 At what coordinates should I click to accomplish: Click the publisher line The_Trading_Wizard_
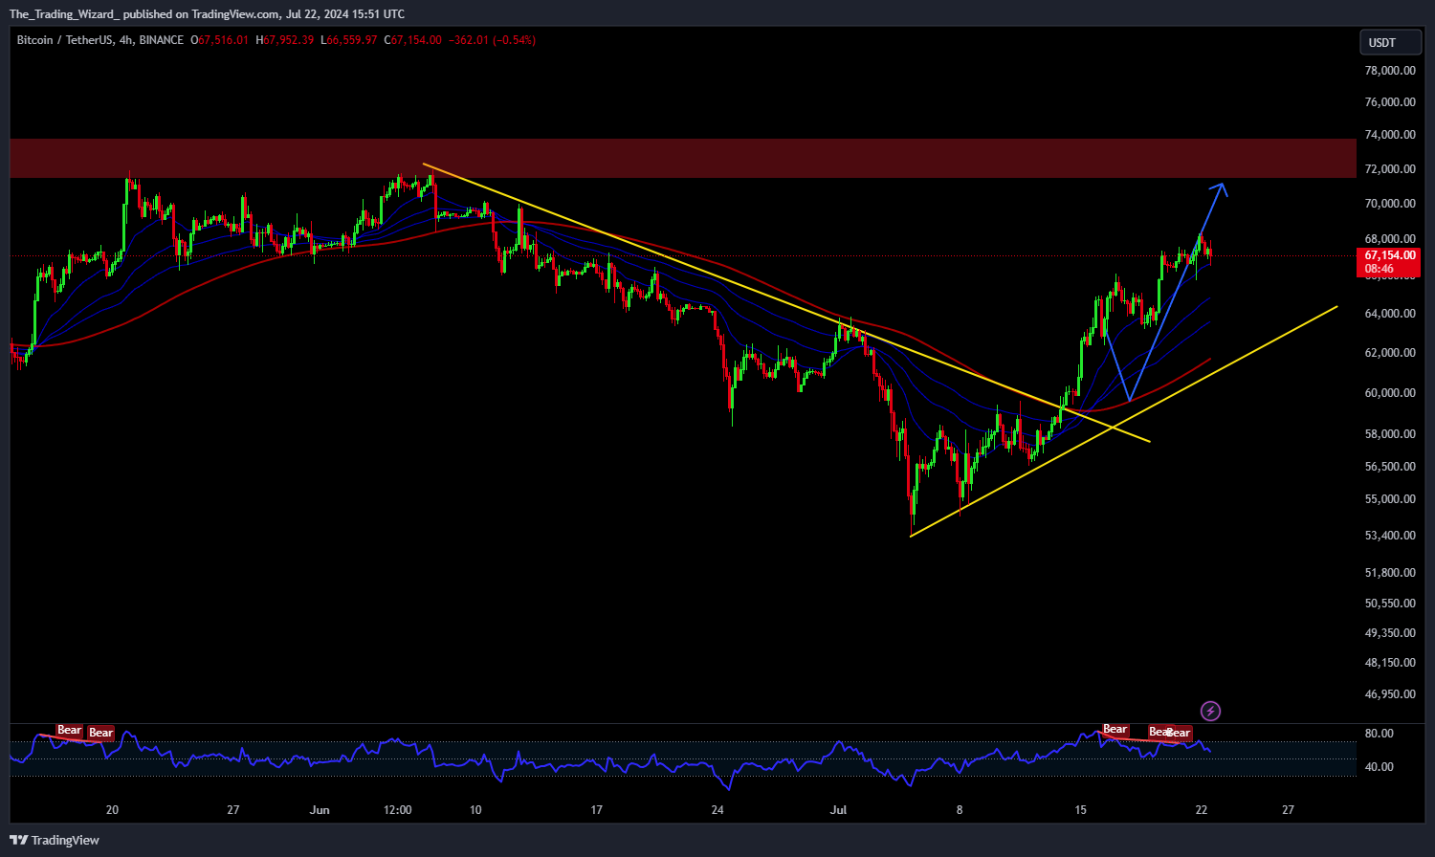click(64, 14)
